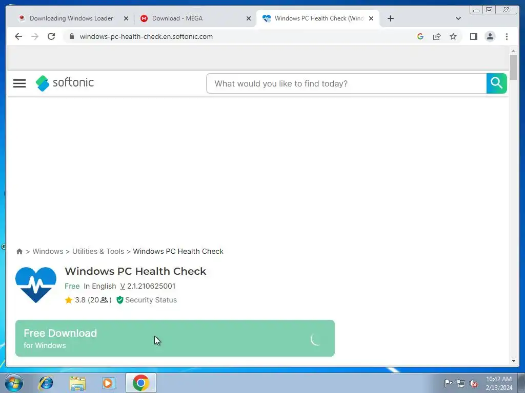Click the forward navigation arrow

pos(35,36)
